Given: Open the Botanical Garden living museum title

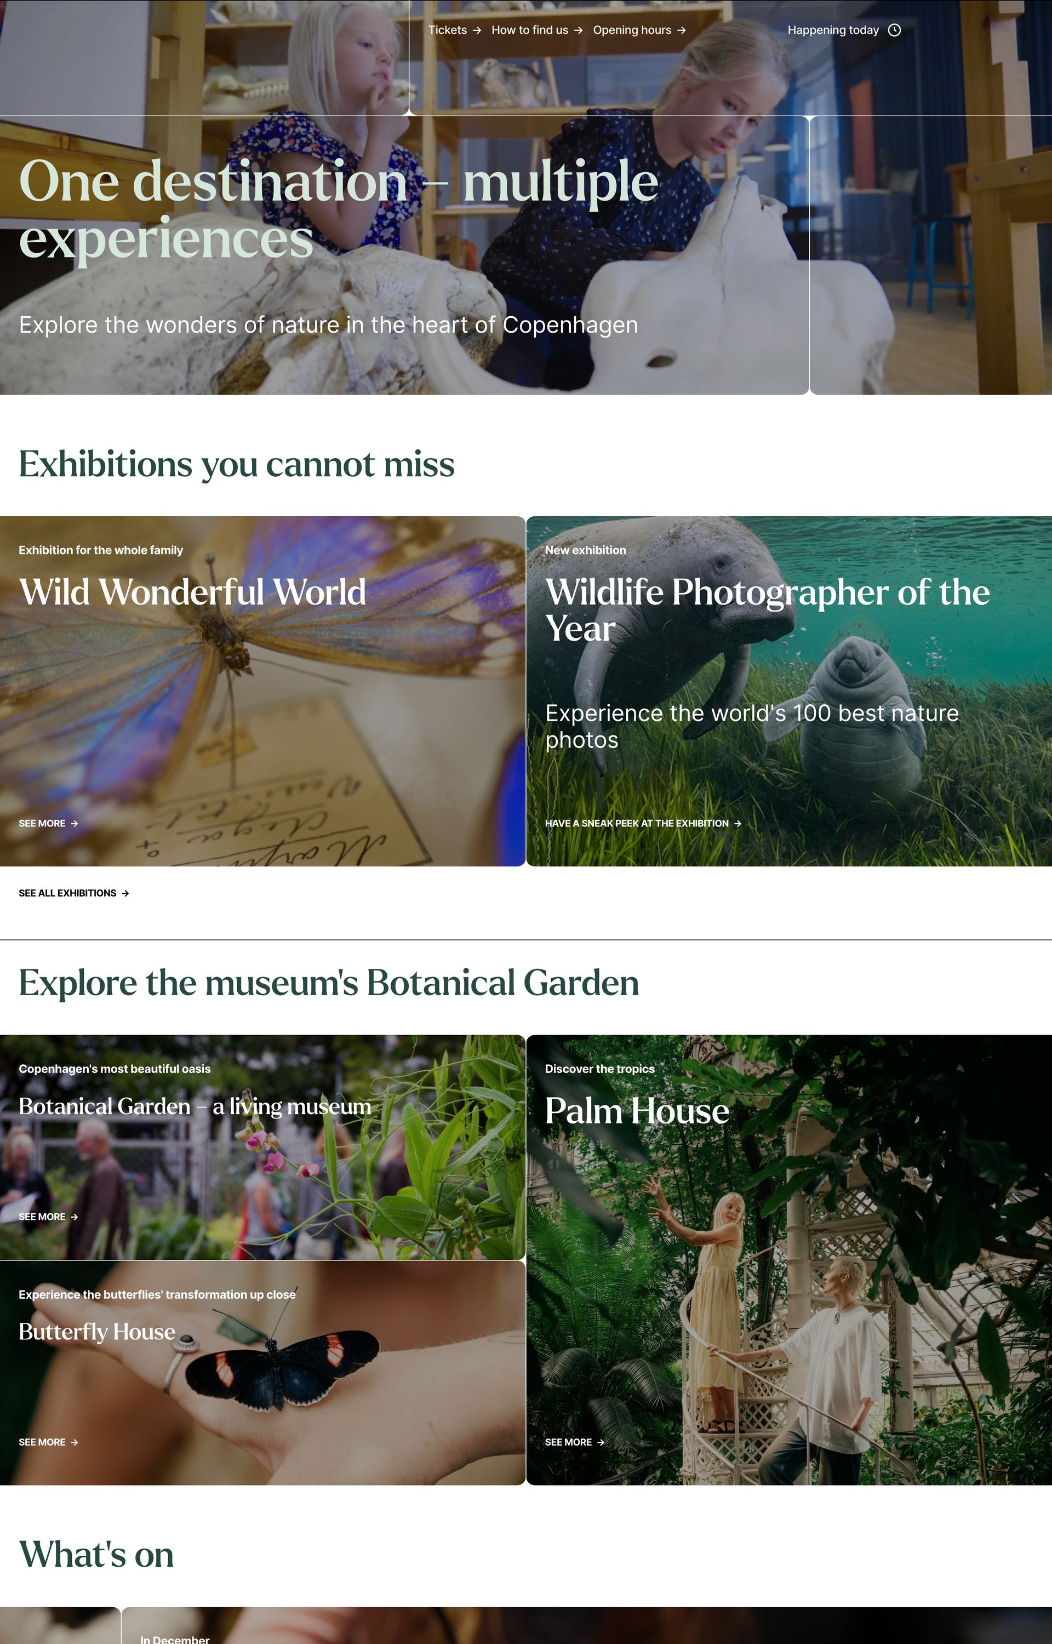Looking at the screenshot, I should (x=195, y=1106).
